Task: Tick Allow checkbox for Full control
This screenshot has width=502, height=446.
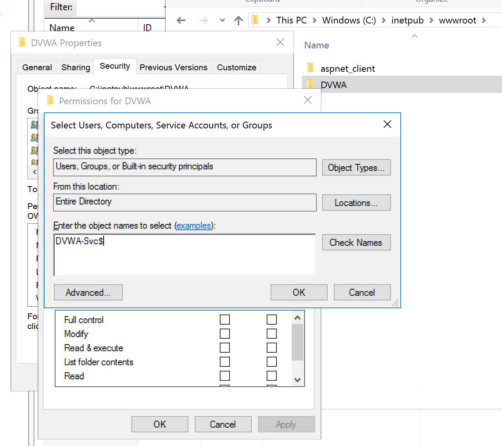Action: tap(225, 320)
